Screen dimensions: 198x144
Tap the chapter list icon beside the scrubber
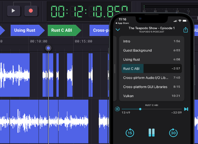point(117,109)
